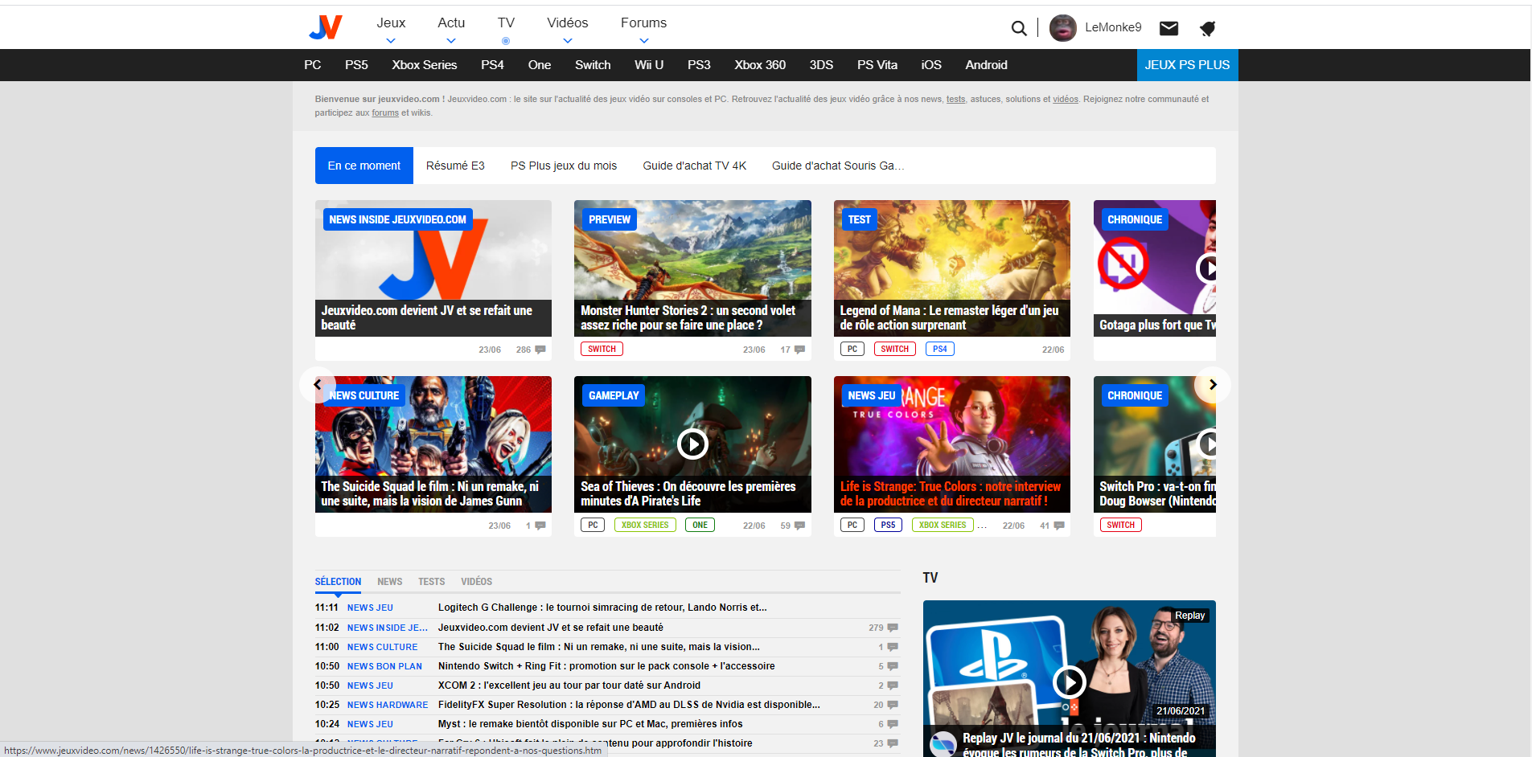Click comment bubble on FidelityFX news row

pos(893,705)
